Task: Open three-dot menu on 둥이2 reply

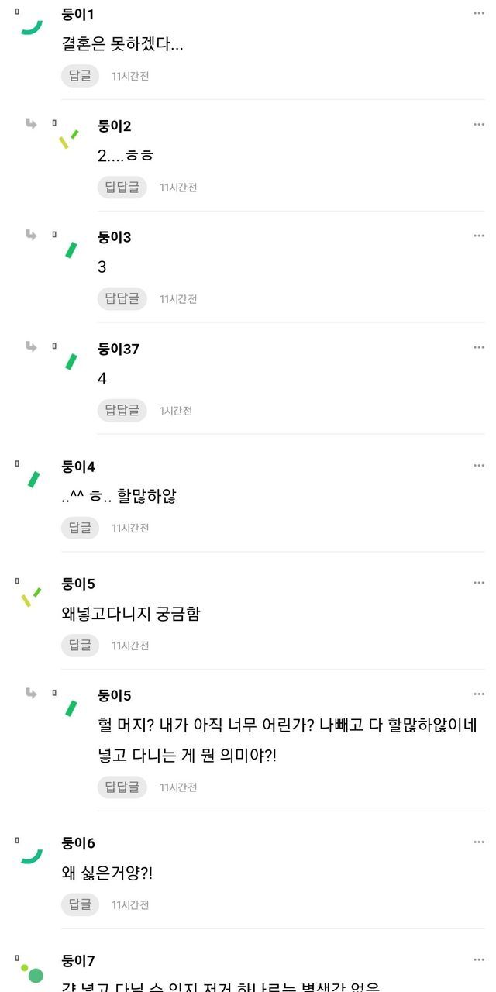Action: click(x=479, y=125)
